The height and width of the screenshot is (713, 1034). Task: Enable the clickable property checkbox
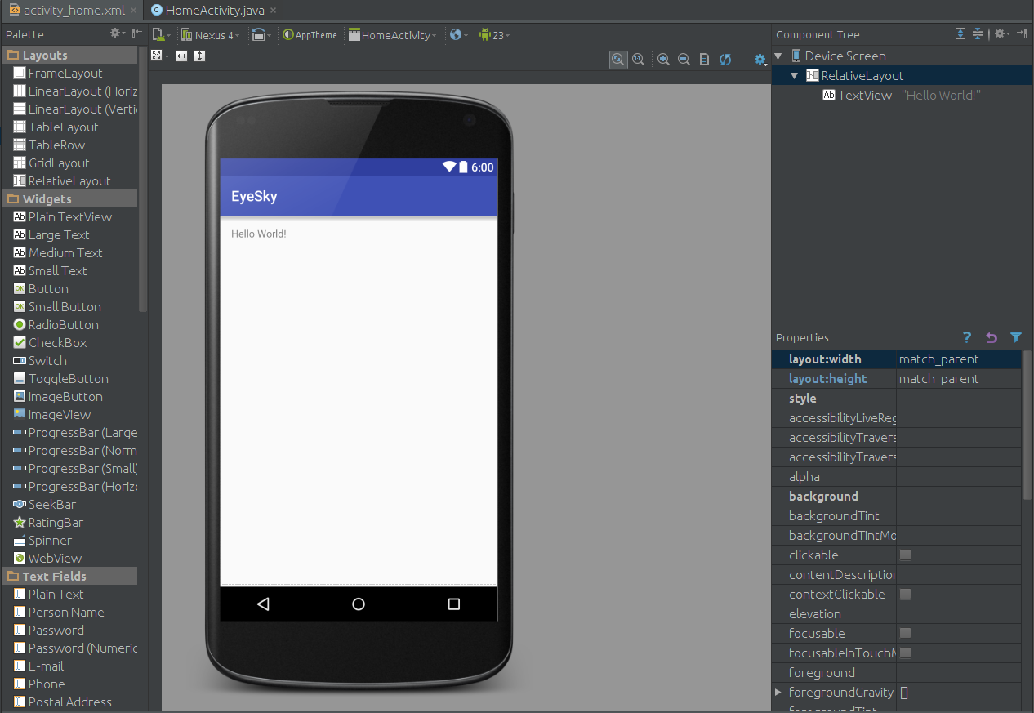click(x=906, y=555)
